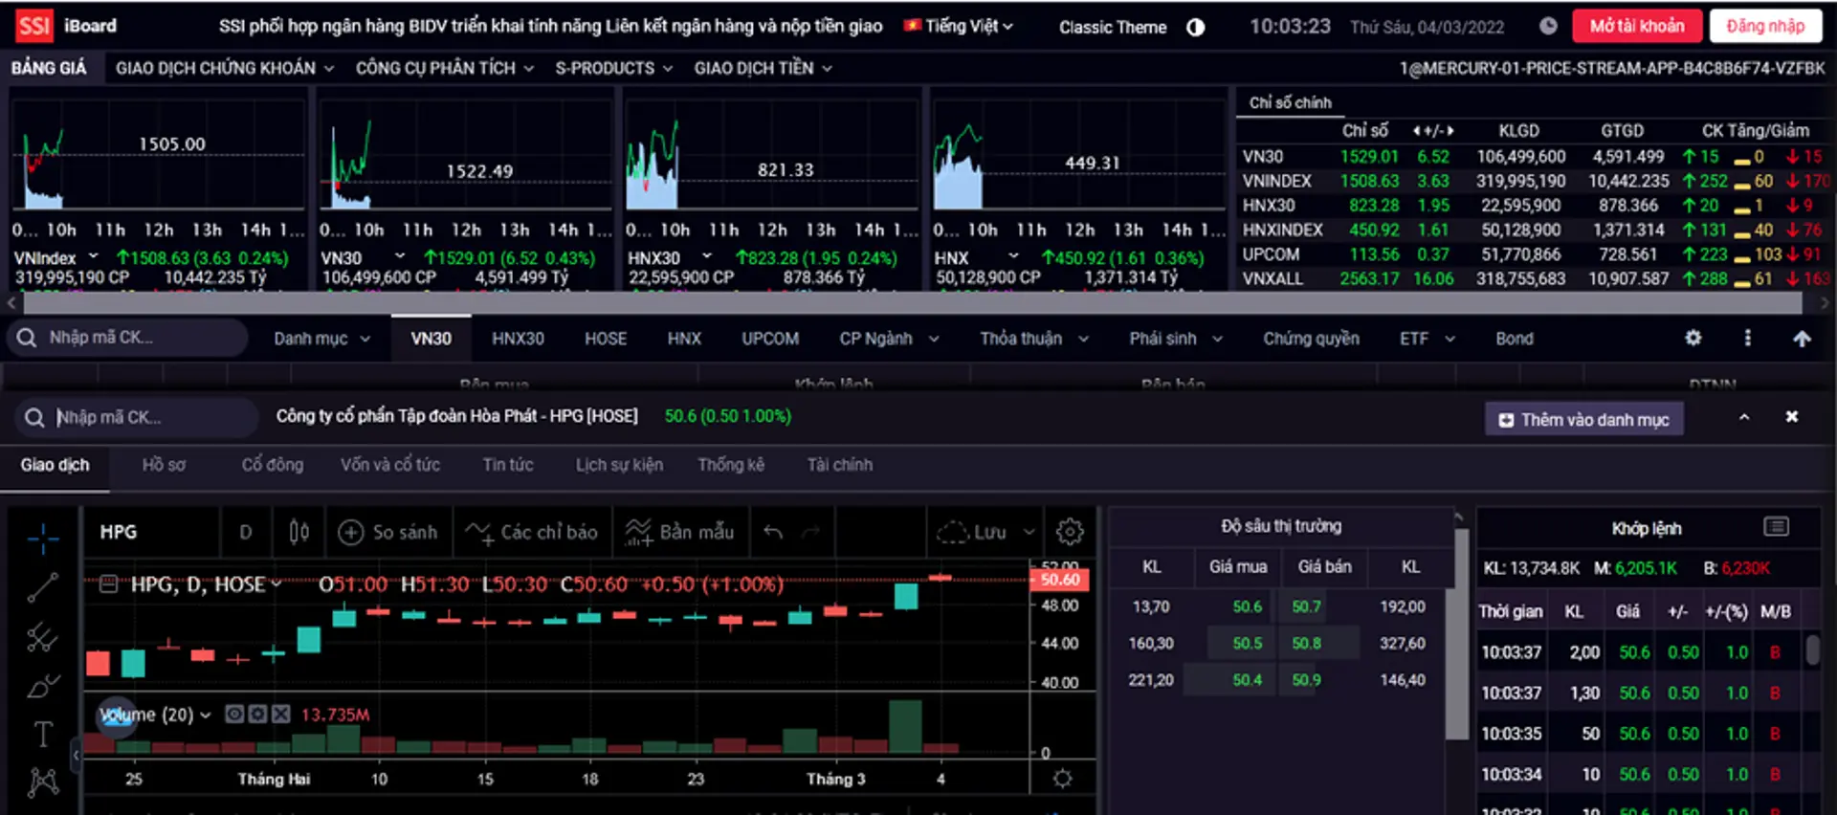Switch to HNX30 tab
1837x815 pixels.
coord(518,339)
